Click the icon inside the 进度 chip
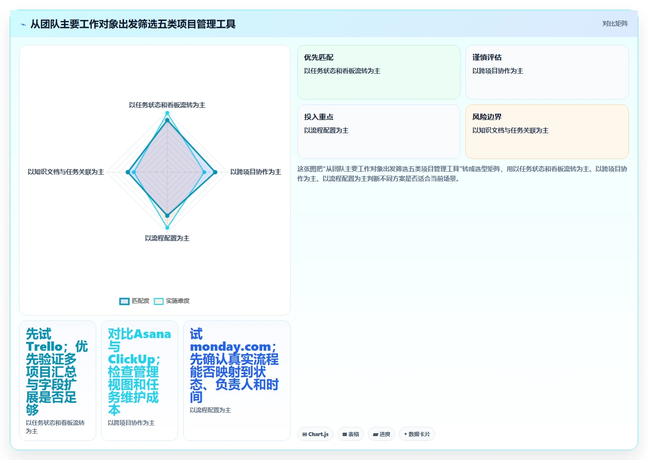 [376, 434]
